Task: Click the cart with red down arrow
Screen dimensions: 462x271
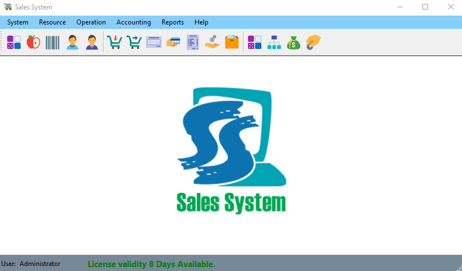Action: point(114,42)
